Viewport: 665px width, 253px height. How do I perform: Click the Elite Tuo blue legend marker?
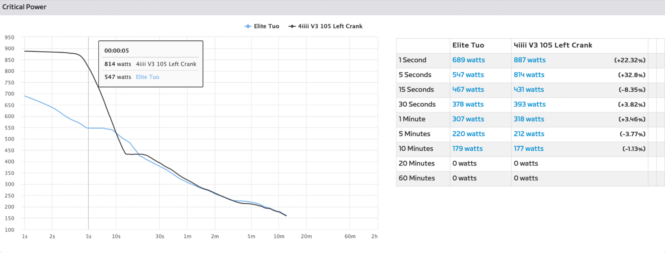click(x=248, y=26)
